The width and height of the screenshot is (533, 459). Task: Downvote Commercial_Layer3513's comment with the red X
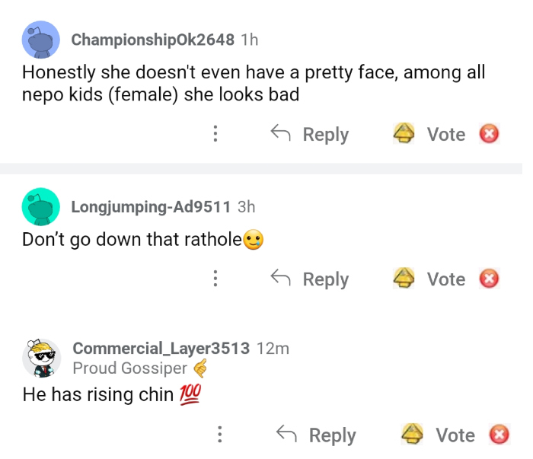(499, 435)
